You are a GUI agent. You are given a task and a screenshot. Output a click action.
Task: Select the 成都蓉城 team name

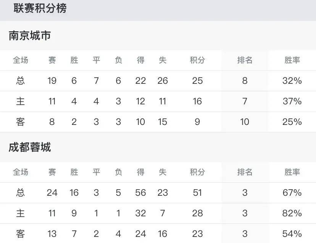point(30,147)
